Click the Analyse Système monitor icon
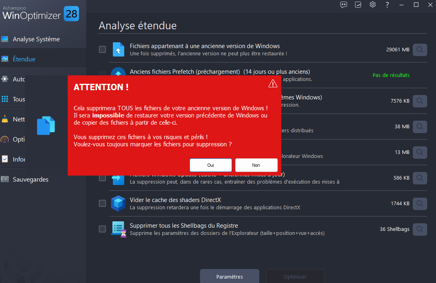436x283 pixels. tap(5, 39)
